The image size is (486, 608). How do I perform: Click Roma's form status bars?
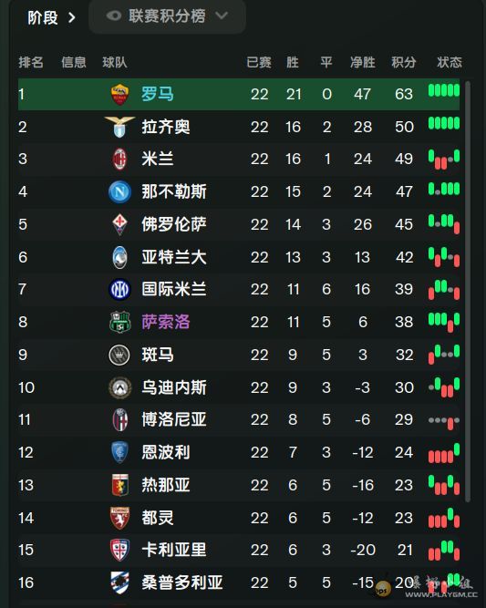click(x=444, y=91)
